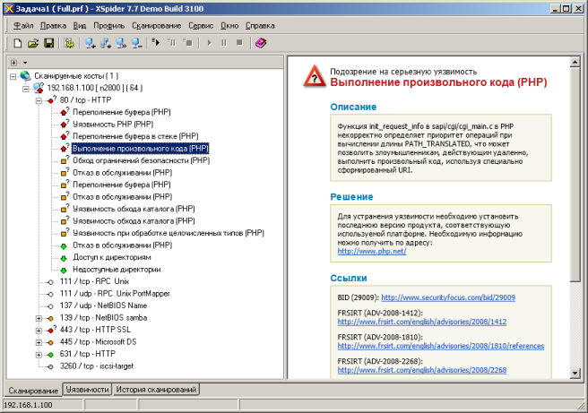Open the Правка menu

pyautogui.click(x=53, y=26)
